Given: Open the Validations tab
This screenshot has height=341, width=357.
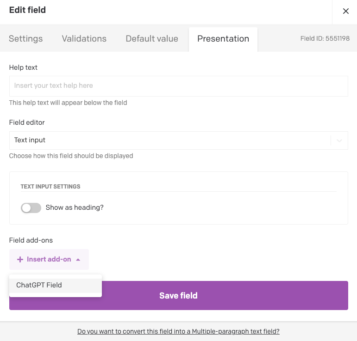Looking at the screenshot, I should coord(84,39).
